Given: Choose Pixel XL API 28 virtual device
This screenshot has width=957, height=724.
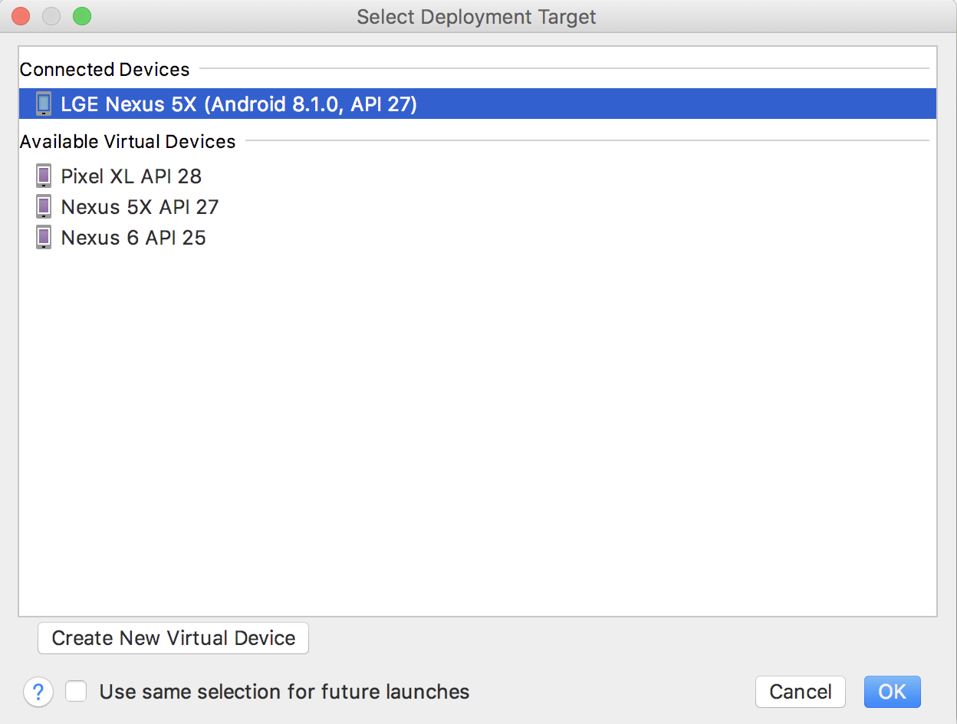Looking at the screenshot, I should pos(131,176).
